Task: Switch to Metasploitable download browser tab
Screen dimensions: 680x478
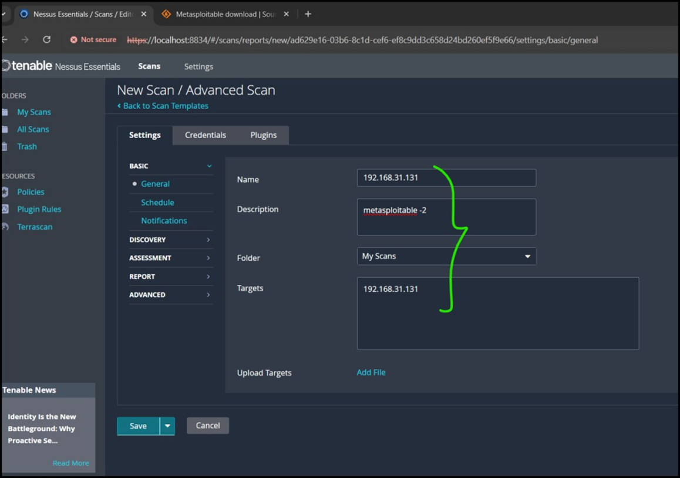Action: 225,14
